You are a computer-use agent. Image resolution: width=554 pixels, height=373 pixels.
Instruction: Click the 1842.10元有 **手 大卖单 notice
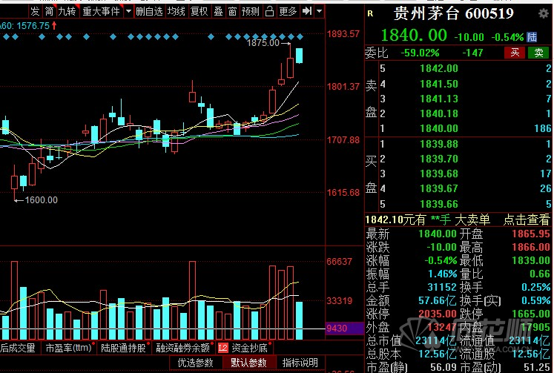(427, 220)
